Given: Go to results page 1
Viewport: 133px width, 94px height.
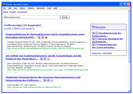Looking at the screenshot, I should pos(13,28).
